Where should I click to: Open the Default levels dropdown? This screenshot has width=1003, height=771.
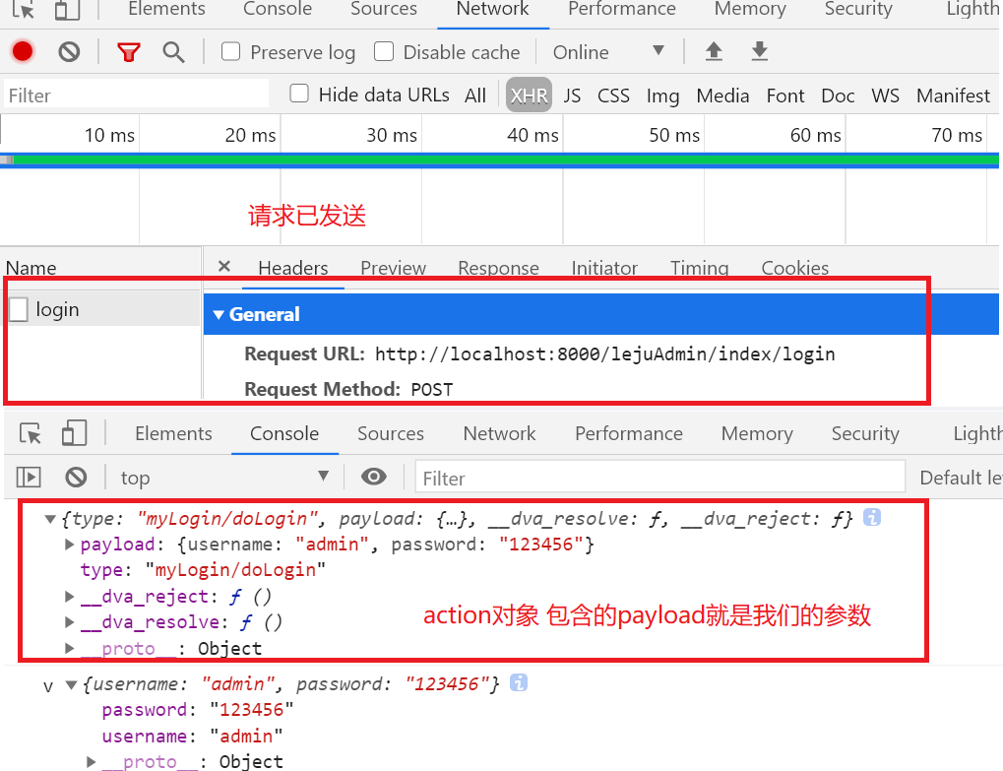coord(961,478)
